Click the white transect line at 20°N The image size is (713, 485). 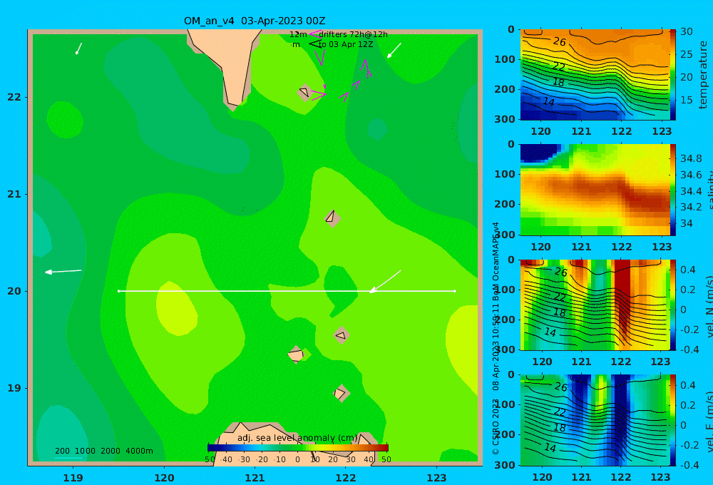(287, 291)
